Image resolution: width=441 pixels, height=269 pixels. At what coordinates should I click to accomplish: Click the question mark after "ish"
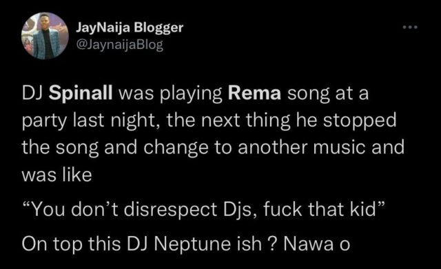[x=272, y=244]
